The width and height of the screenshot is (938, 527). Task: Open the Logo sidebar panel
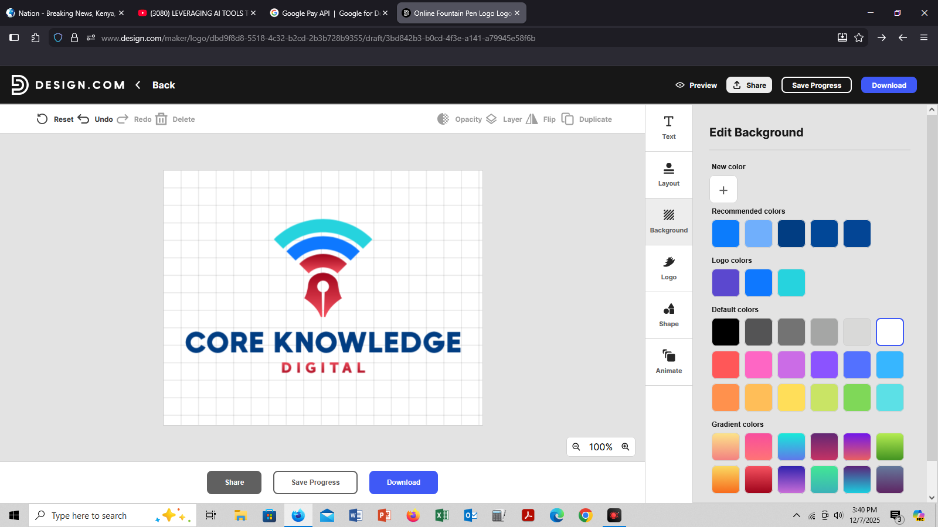click(x=668, y=268)
